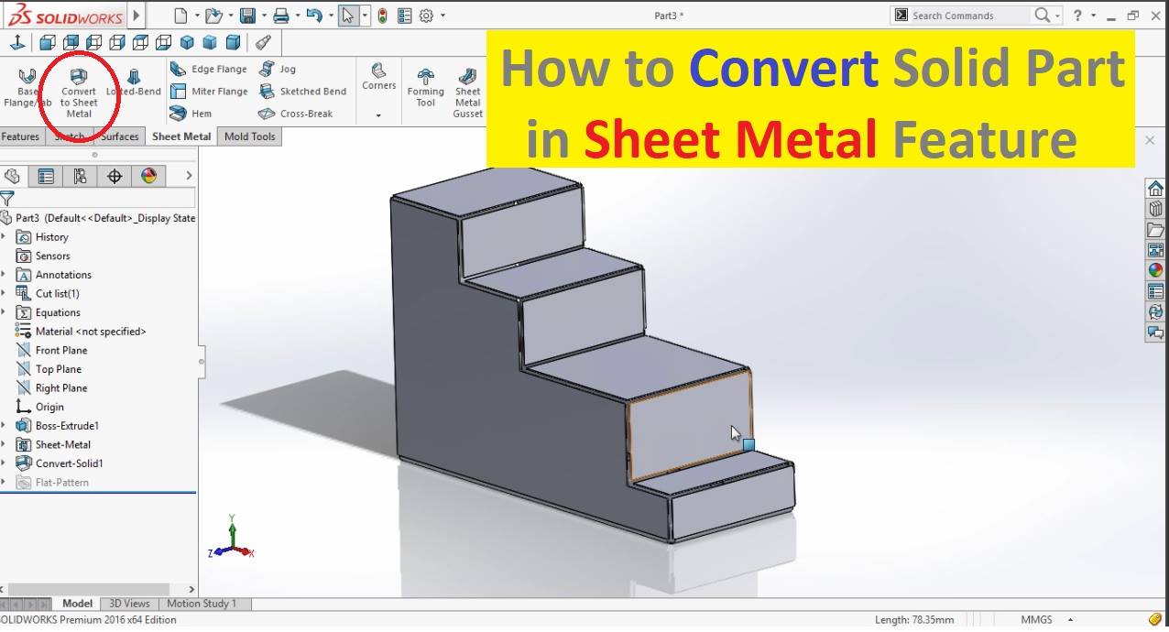Screen dimensions: 1169x632
Task: Click the orange-highlighted step face on model
Action: coord(689,426)
